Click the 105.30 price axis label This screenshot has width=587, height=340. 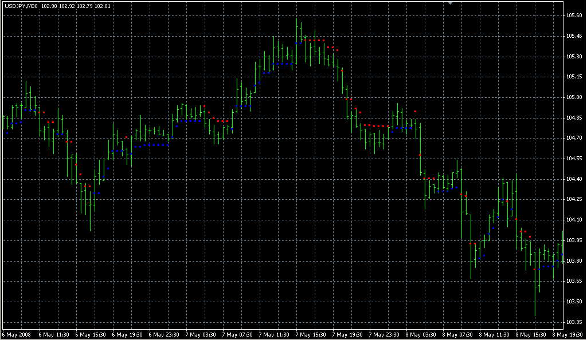575,57
